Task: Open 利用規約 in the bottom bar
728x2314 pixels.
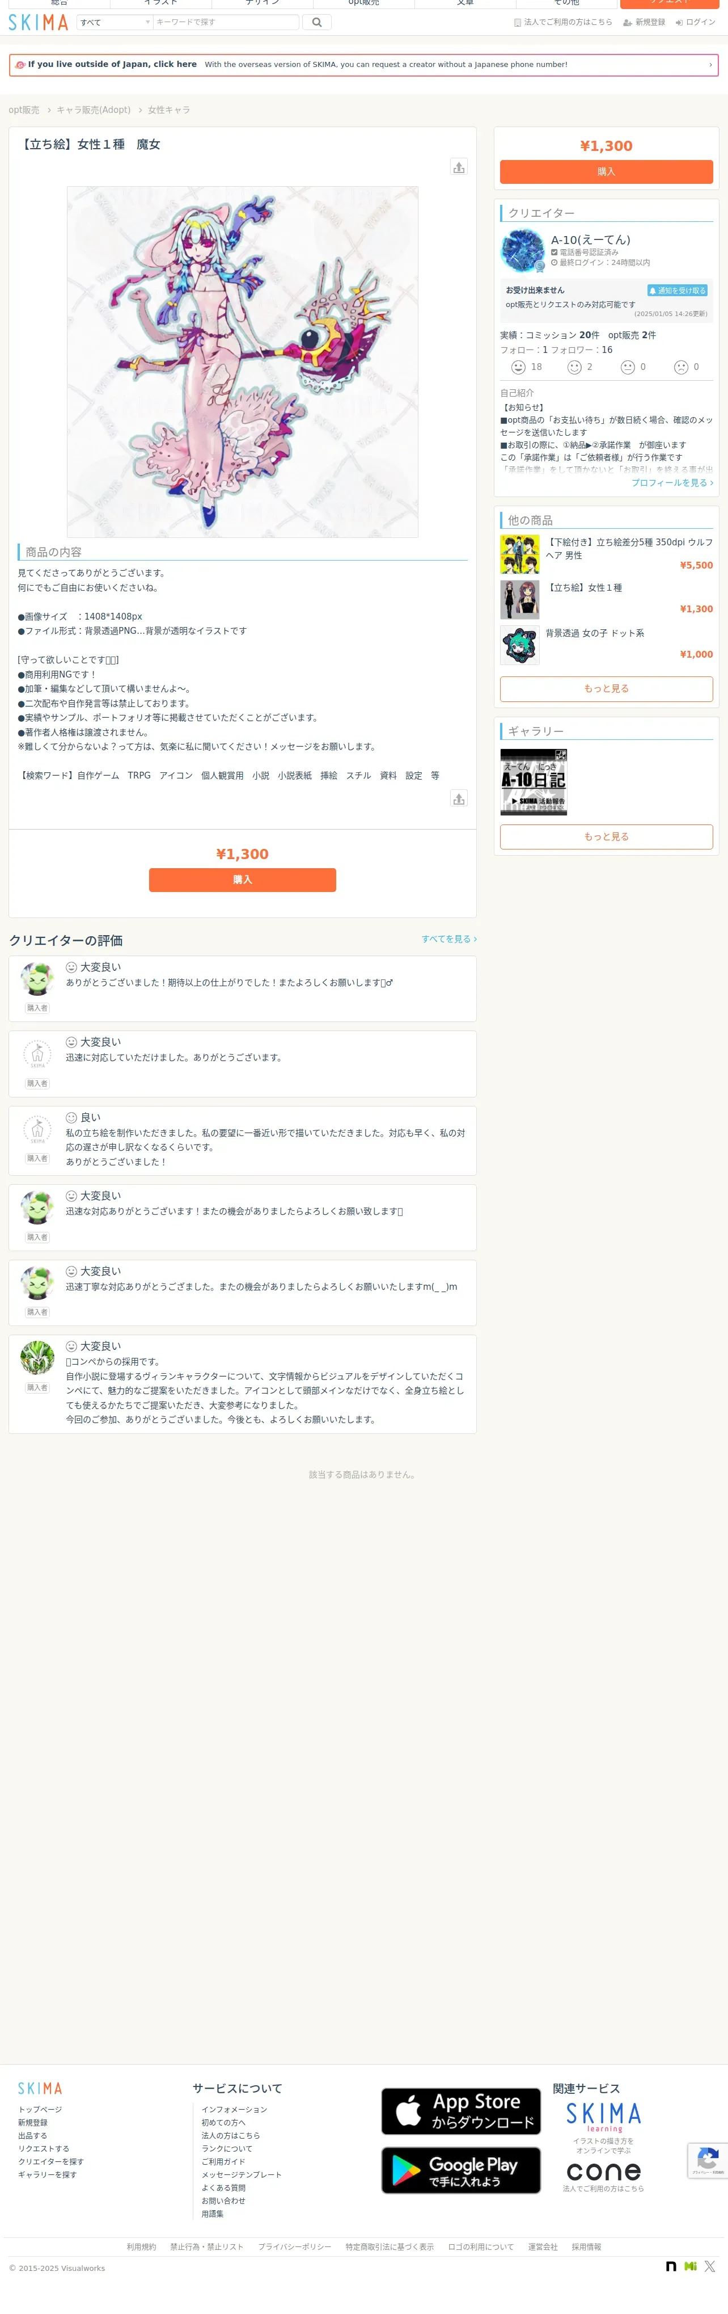Action: click(141, 2246)
